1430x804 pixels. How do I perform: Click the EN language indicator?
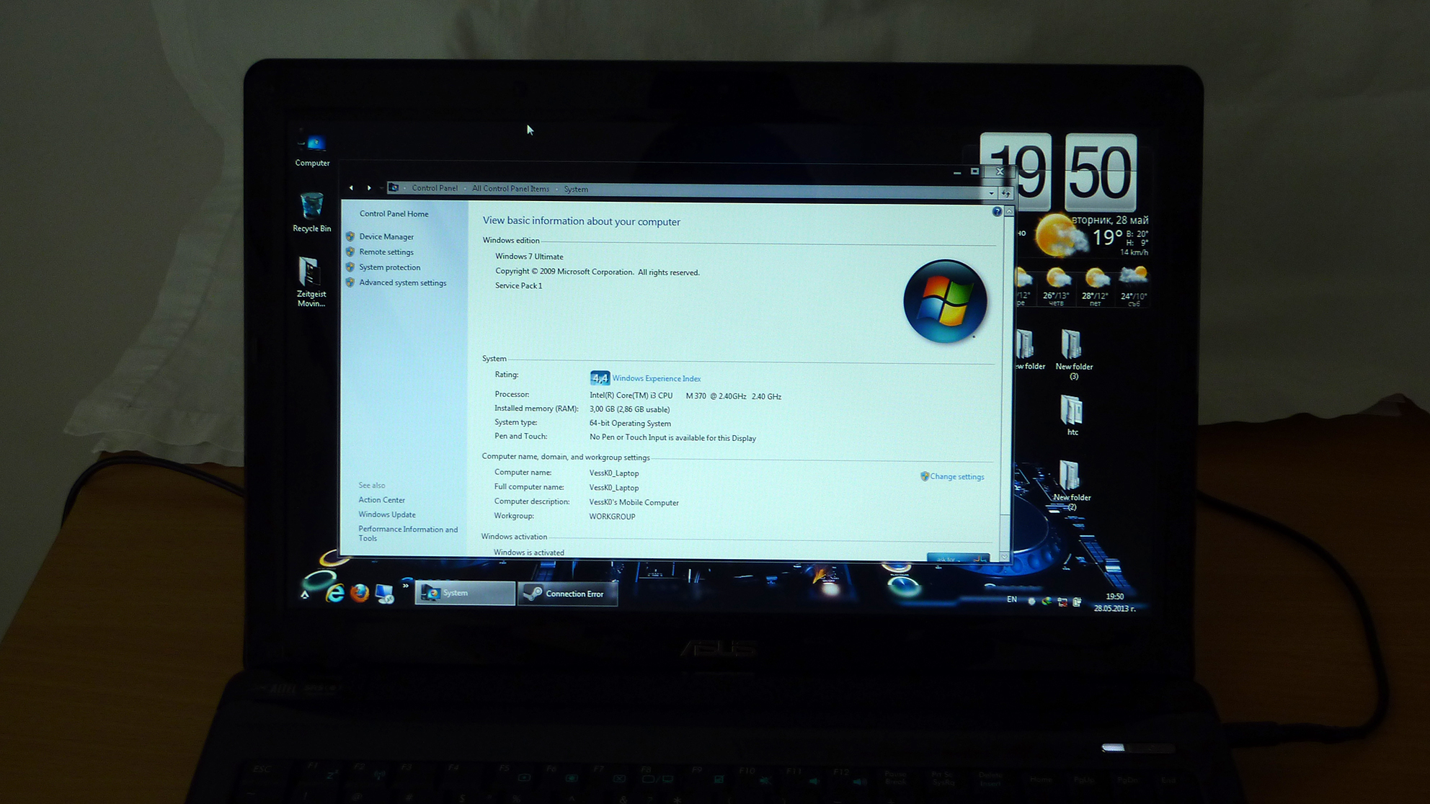[x=1012, y=599]
